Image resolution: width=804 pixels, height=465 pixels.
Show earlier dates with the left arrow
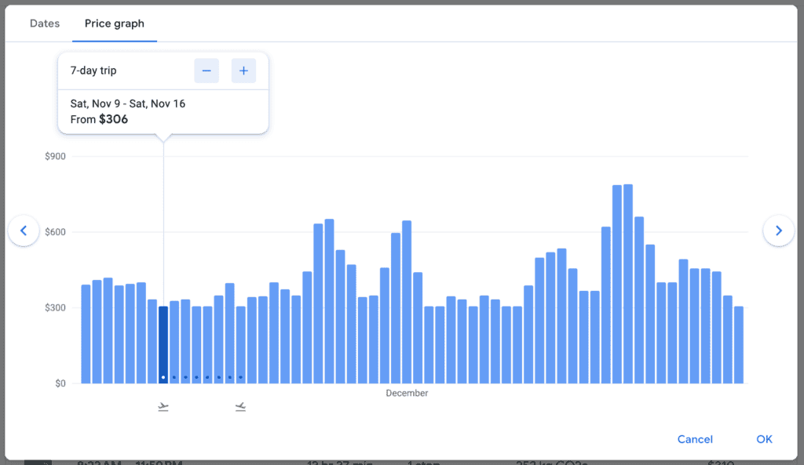click(24, 231)
